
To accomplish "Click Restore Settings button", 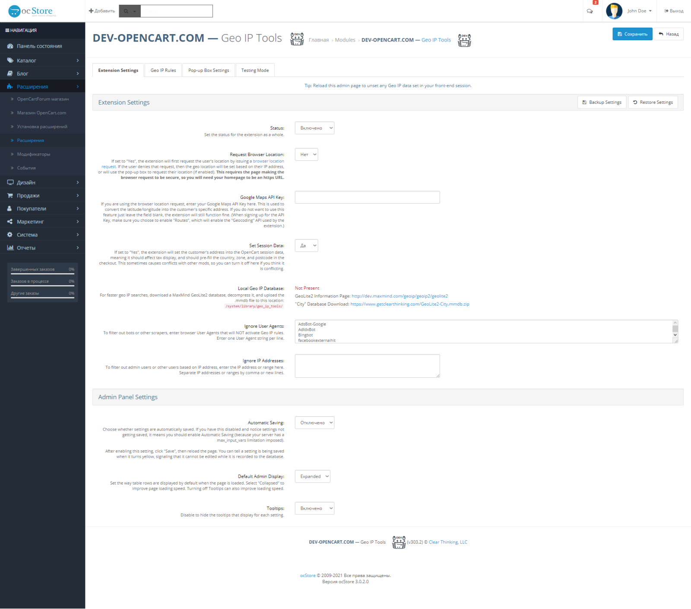I will coord(653,102).
